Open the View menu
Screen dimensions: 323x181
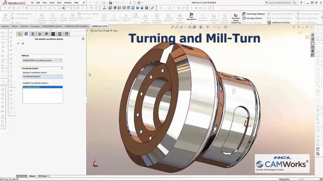point(44,3)
